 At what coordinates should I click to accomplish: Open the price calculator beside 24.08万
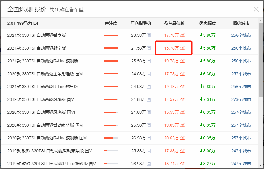pos(149,74)
